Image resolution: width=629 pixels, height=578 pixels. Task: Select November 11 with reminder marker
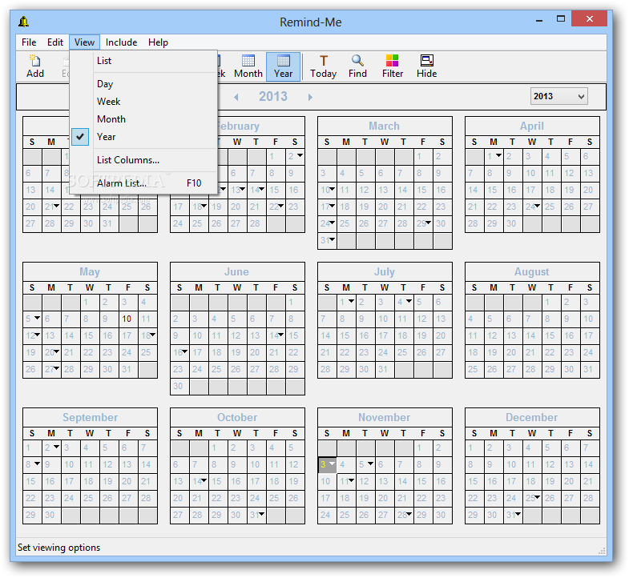(x=345, y=481)
